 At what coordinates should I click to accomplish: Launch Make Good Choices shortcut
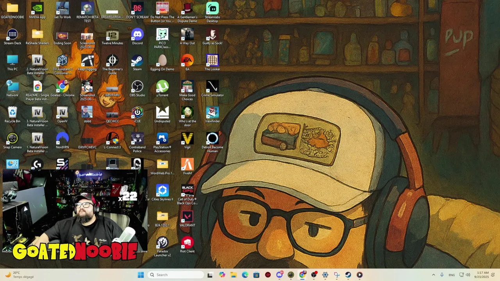(187, 91)
